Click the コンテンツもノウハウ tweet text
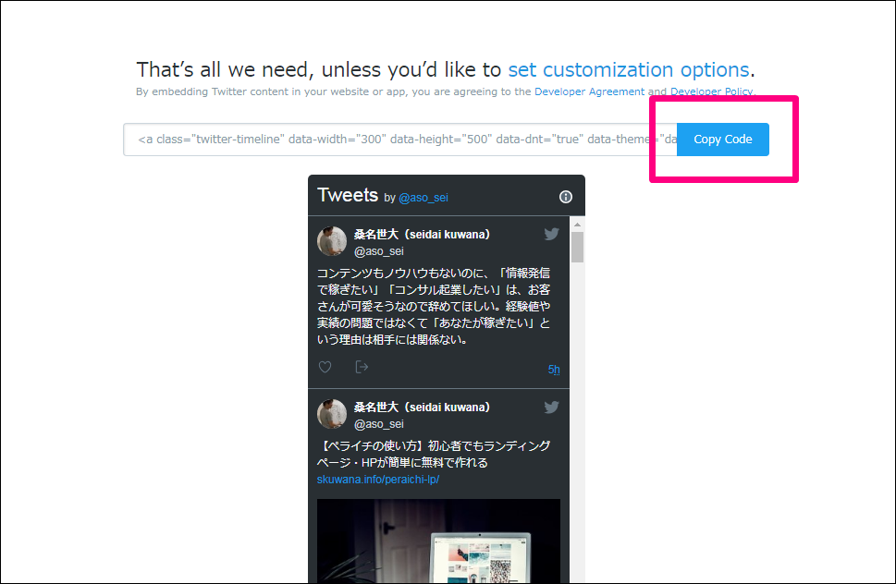The width and height of the screenshot is (896, 584). (x=434, y=306)
